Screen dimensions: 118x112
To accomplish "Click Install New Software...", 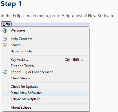I will (45, 93).
